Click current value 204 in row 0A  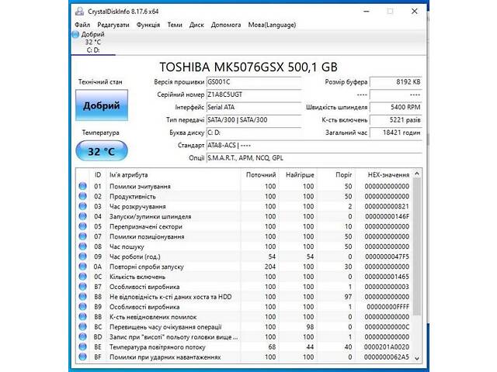tap(270, 267)
